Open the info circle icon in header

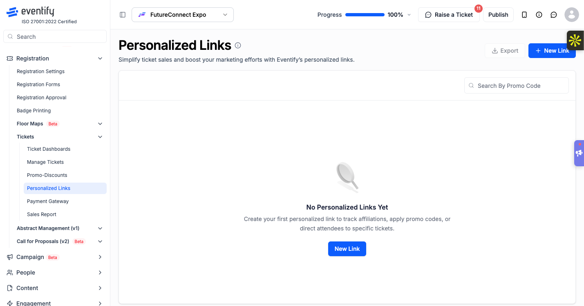pos(539,15)
